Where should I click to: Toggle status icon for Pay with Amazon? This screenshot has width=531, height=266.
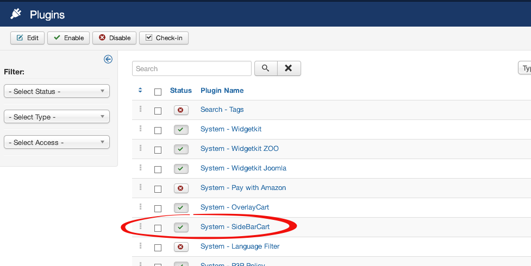[x=181, y=188]
